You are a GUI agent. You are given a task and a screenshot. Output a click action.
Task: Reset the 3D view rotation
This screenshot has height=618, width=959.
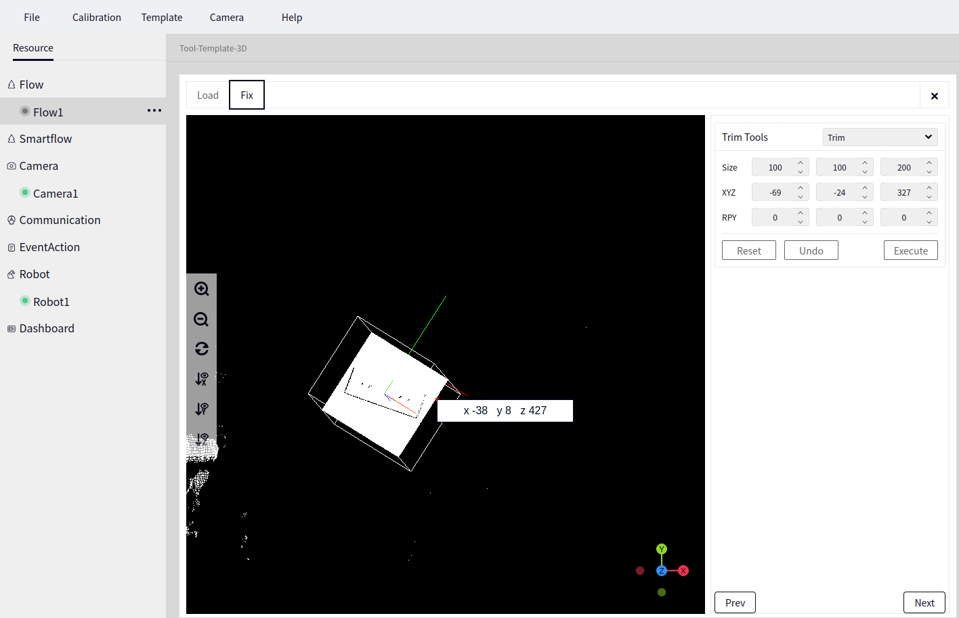click(x=201, y=349)
